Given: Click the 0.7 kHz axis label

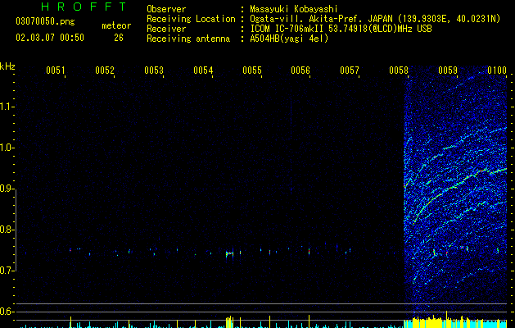Looking at the screenshot, I should 6,271.
